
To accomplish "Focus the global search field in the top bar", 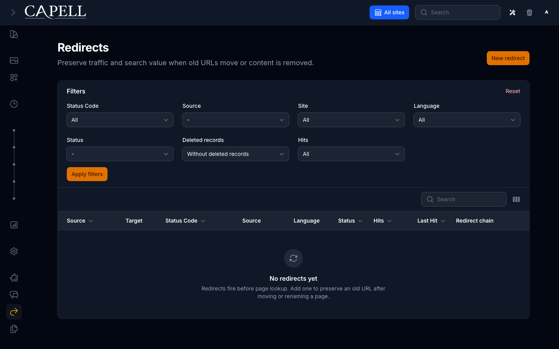I will tap(458, 12).
